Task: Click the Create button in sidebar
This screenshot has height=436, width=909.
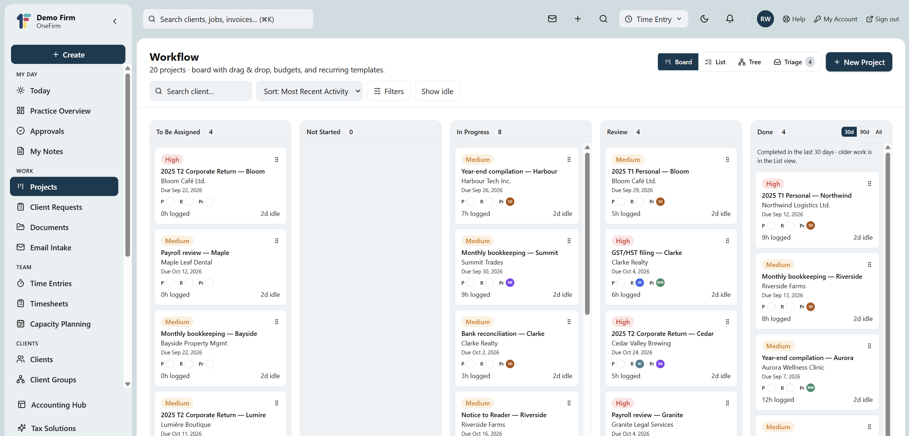Action: [68, 55]
